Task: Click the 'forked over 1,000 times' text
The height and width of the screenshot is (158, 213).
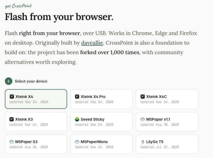Action: (110, 52)
